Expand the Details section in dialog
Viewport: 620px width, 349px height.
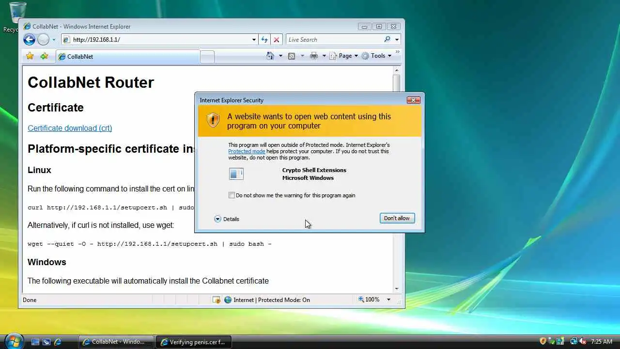227,219
